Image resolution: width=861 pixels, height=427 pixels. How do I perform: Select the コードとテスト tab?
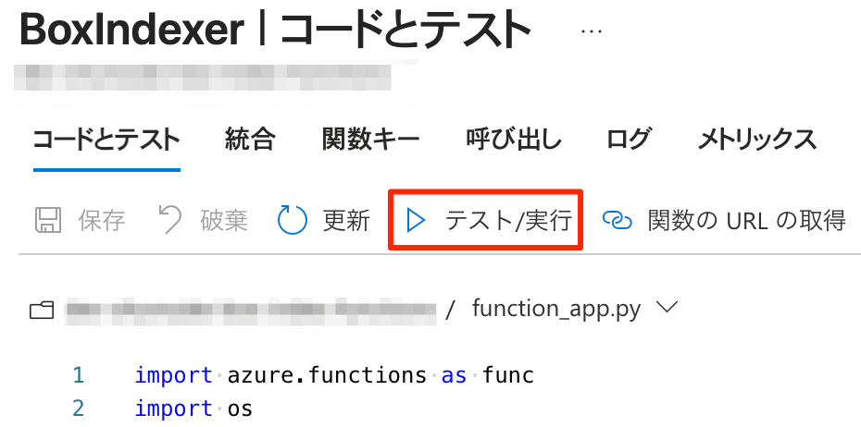click(106, 140)
